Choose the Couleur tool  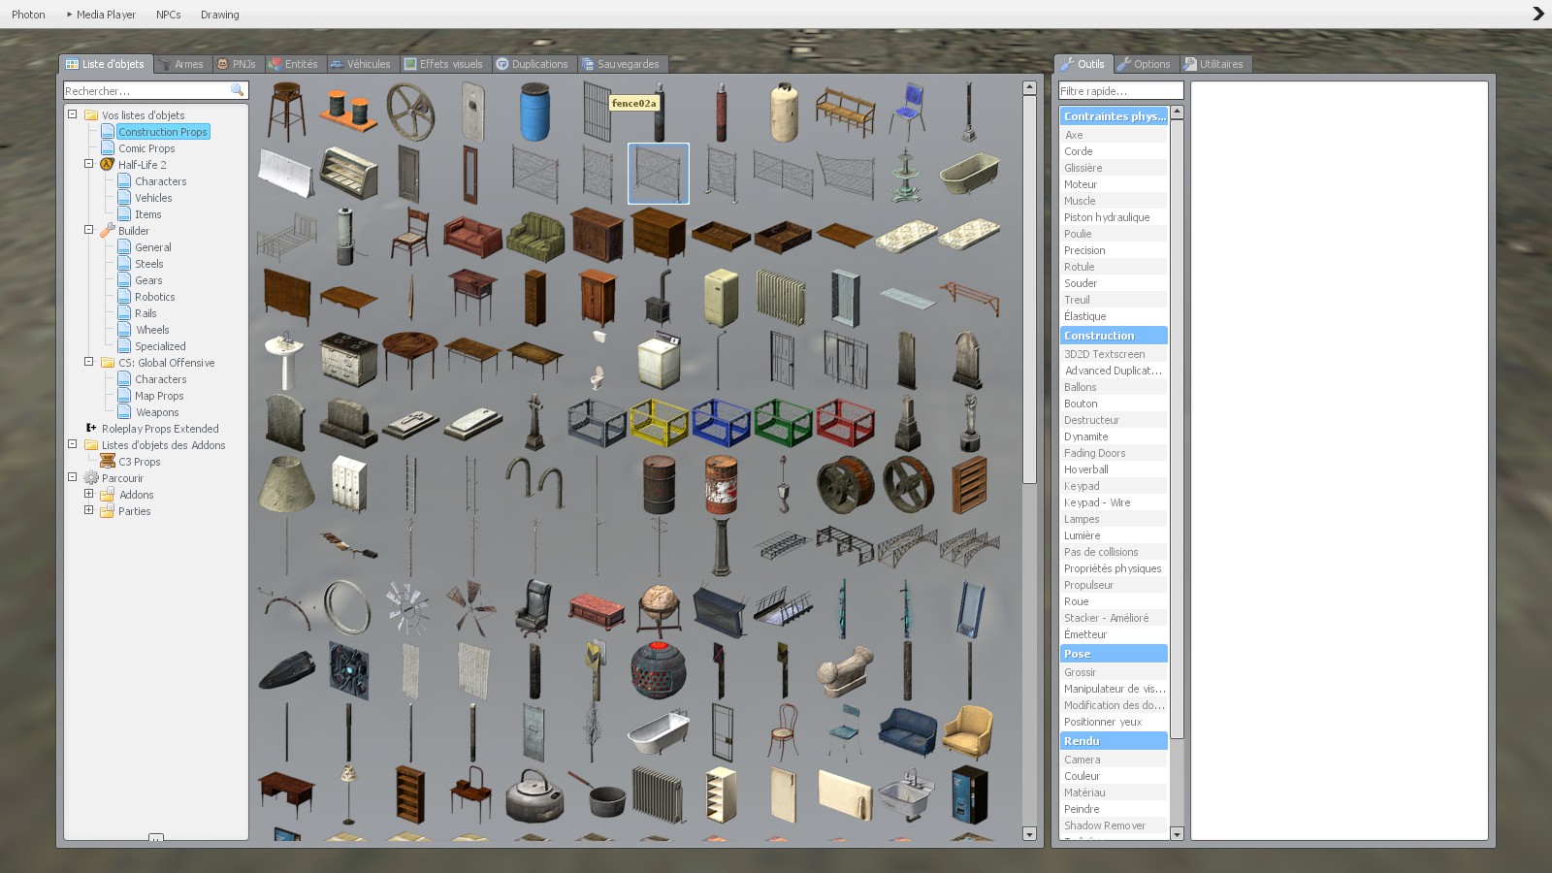coord(1114,776)
